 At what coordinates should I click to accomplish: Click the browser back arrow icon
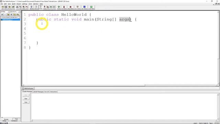(2, 14)
